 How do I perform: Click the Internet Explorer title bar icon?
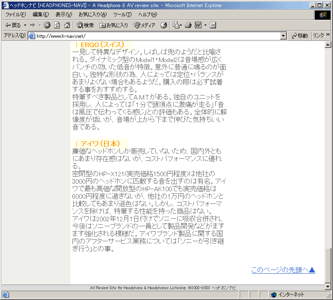5,5
